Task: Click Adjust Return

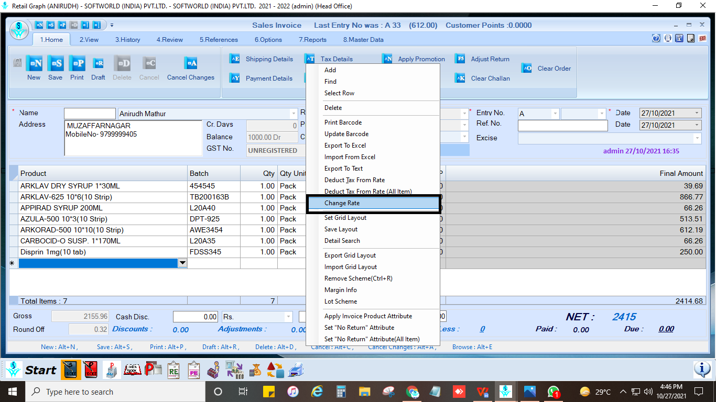Action: (x=482, y=59)
